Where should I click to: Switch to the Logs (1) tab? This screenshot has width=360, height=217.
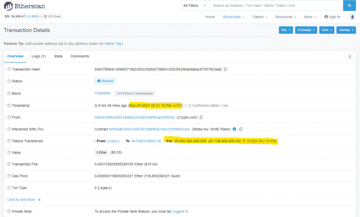pyautogui.click(x=38, y=56)
